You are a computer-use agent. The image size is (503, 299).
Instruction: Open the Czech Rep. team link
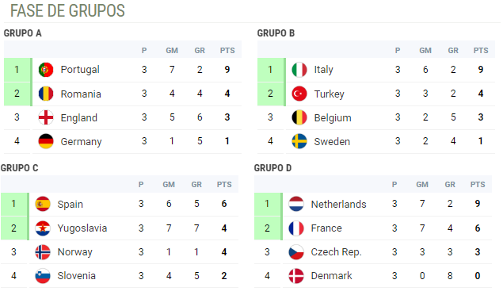click(336, 252)
